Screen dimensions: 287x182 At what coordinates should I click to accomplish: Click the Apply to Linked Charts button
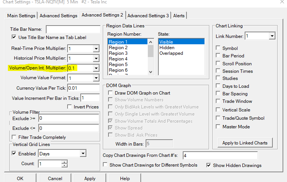click(245, 143)
